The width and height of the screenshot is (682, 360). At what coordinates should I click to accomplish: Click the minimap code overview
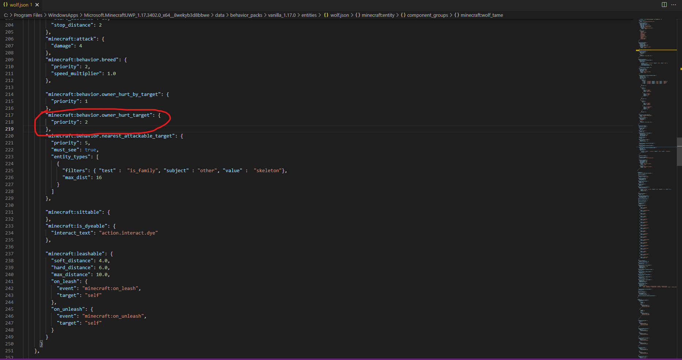pos(656,182)
